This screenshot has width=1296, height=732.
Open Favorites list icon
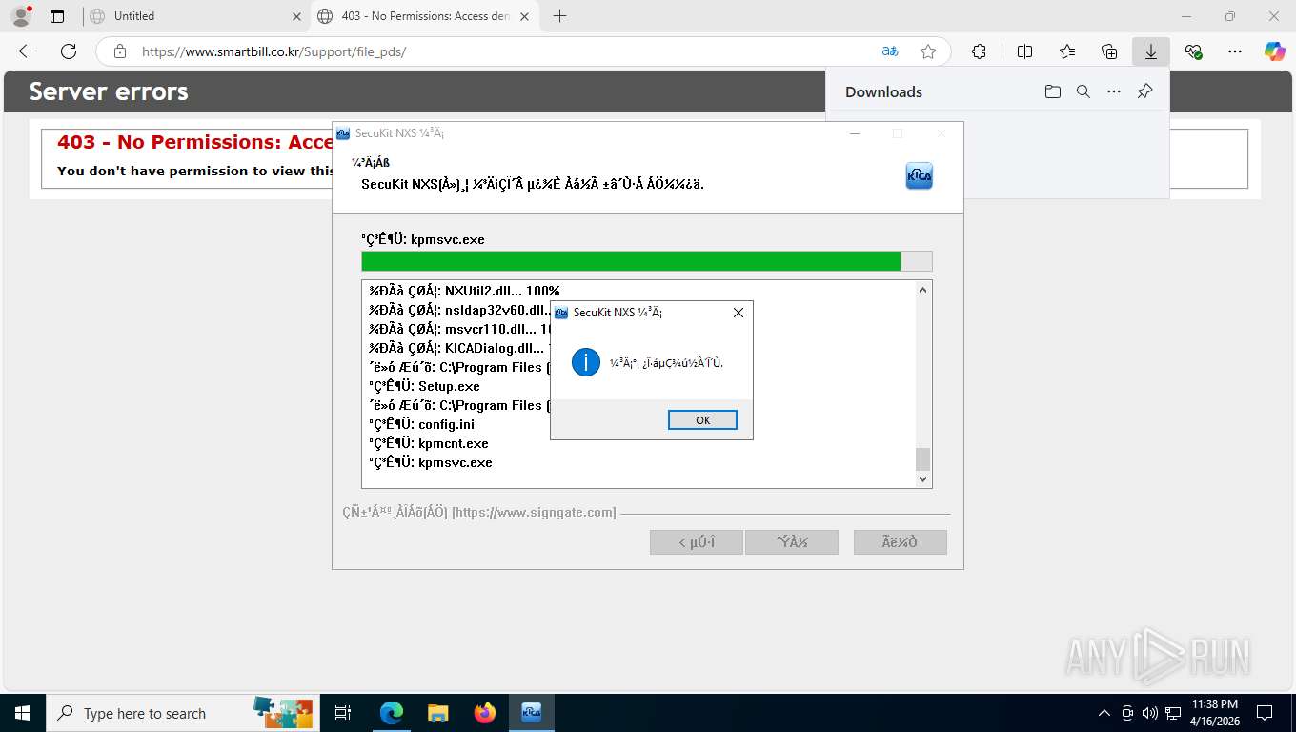tap(1067, 51)
